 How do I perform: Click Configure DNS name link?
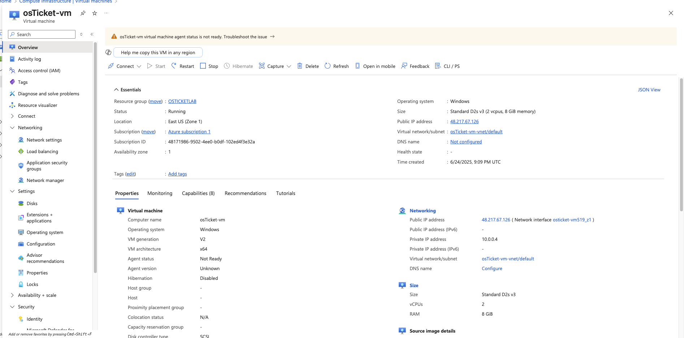[492, 268]
